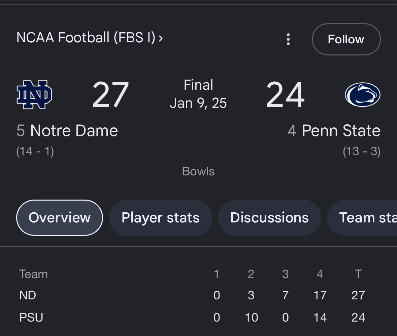This screenshot has height=336, width=397.
Task: Click the Notre Dame team logo
Action: [x=34, y=95]
